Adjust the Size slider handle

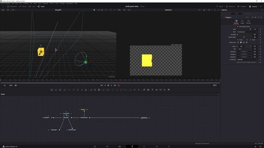[240, 49]
